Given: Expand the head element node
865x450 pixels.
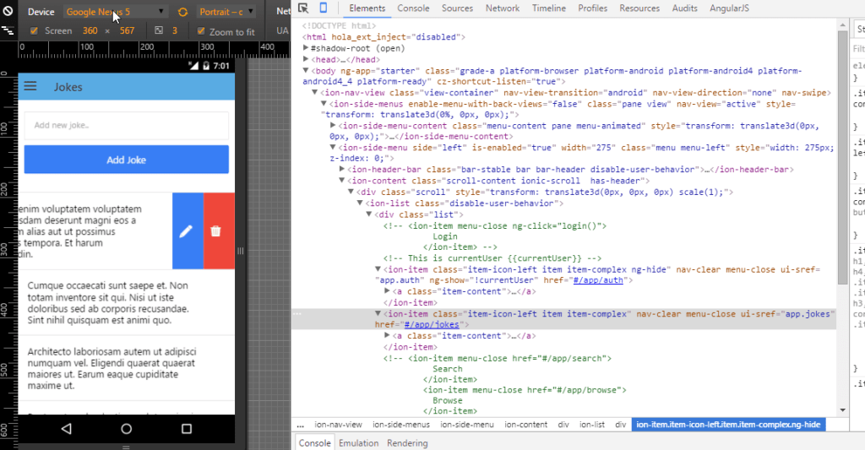Looking at the screenshot, I should point(306,60).
